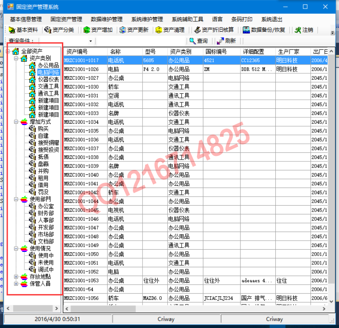Open the 系统维护管理 menu
The height and width of the screenshot is (328, 339).
tap(147, 19)
